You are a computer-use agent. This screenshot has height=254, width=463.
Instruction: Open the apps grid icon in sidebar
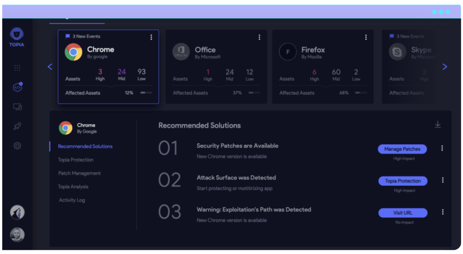(x=17, y=68)
